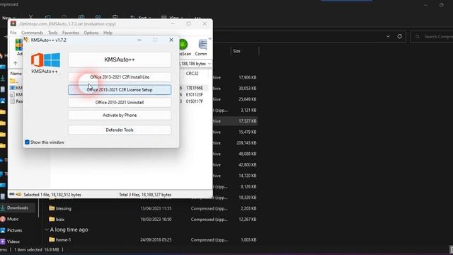Image resolution: width=453 pixels, height=255 pixels.
Task: Go up one level in WinRAR
Action: (16, 63)
